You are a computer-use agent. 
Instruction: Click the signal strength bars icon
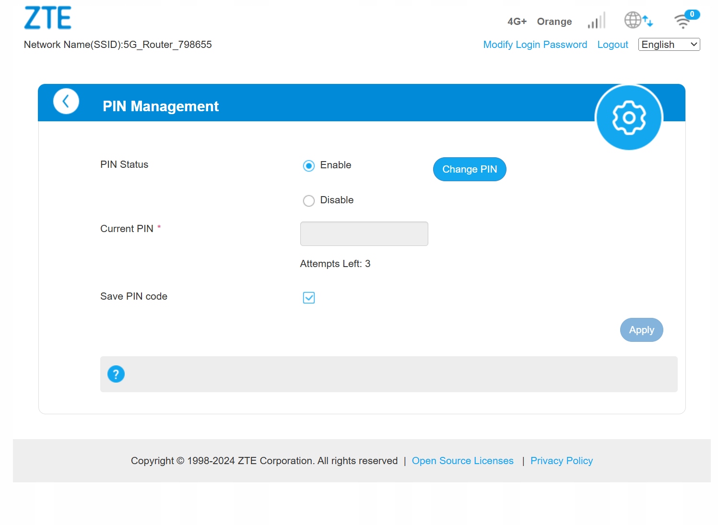(x=597, y=21)
